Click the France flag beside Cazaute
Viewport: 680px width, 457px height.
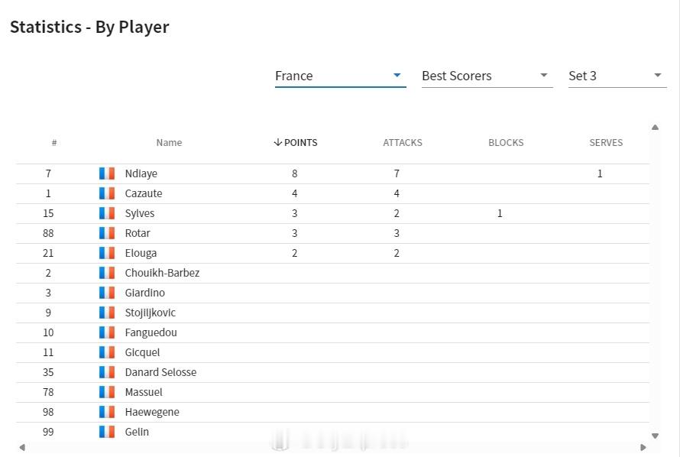click(x=107, y=193)
